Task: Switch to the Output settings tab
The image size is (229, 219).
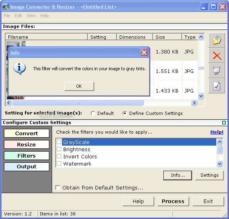Action: click(x=27, y=167)
